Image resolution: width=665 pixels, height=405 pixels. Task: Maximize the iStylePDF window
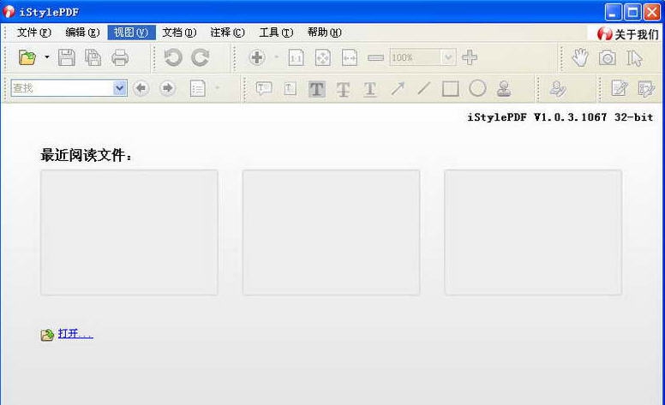point(632,12)
